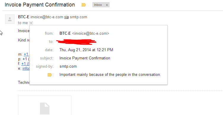The image size is (223, 115).
Task: Collapse details with the 'to me' dropdown arrow
Action: [x=31, y=23]
